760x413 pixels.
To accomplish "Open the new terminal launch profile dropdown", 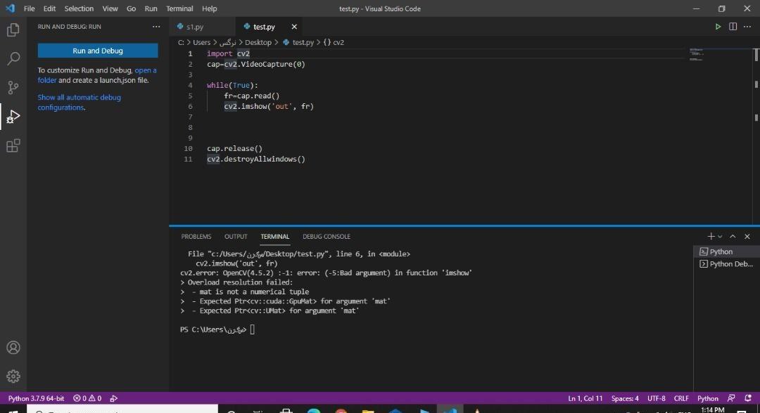I will (720, 237).
